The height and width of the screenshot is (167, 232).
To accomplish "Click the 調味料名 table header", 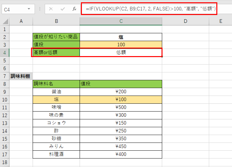I will (x=56, y=84).
